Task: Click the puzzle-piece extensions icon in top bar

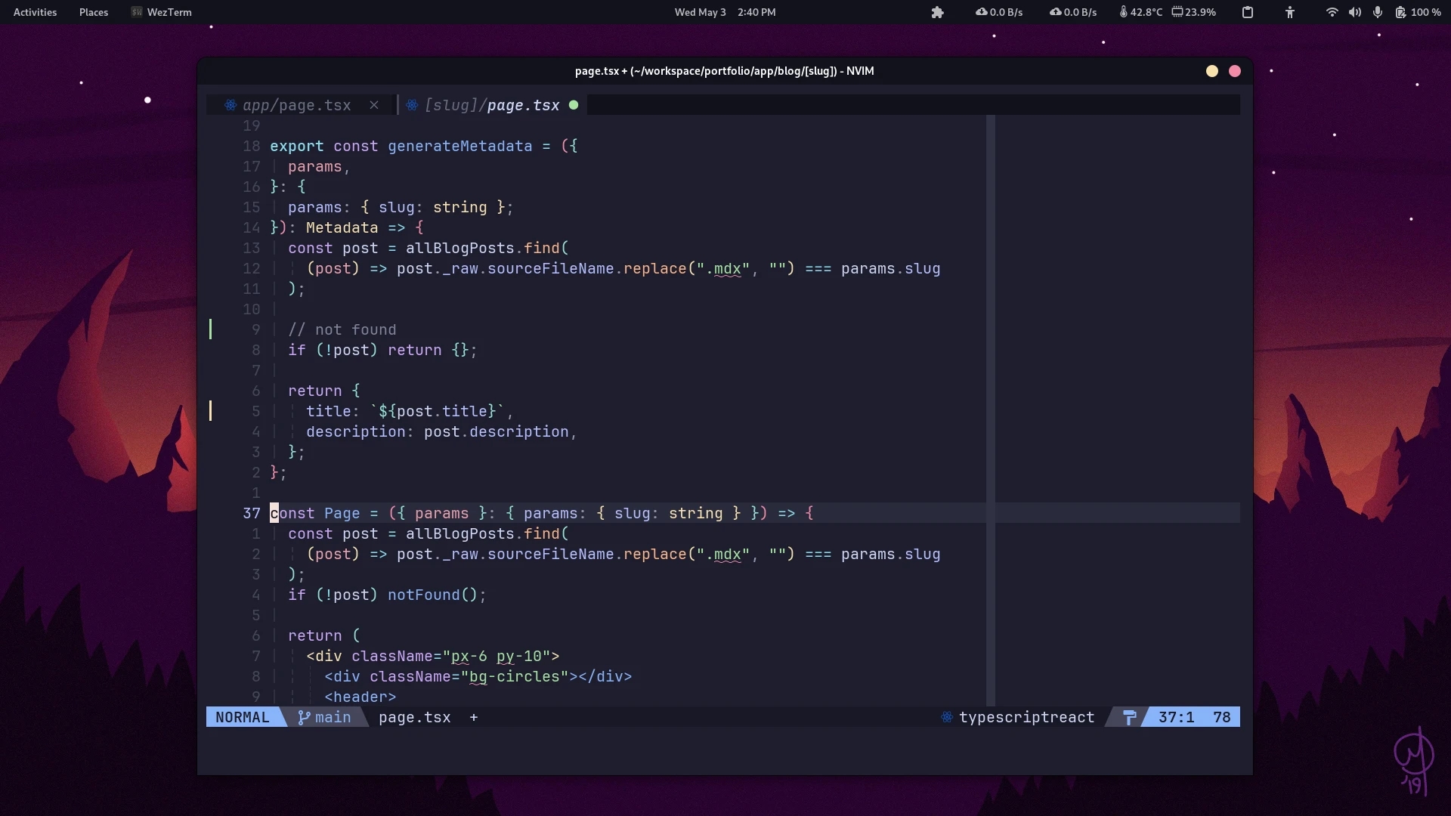Action: pyautogui.click(x=937, y=12)
